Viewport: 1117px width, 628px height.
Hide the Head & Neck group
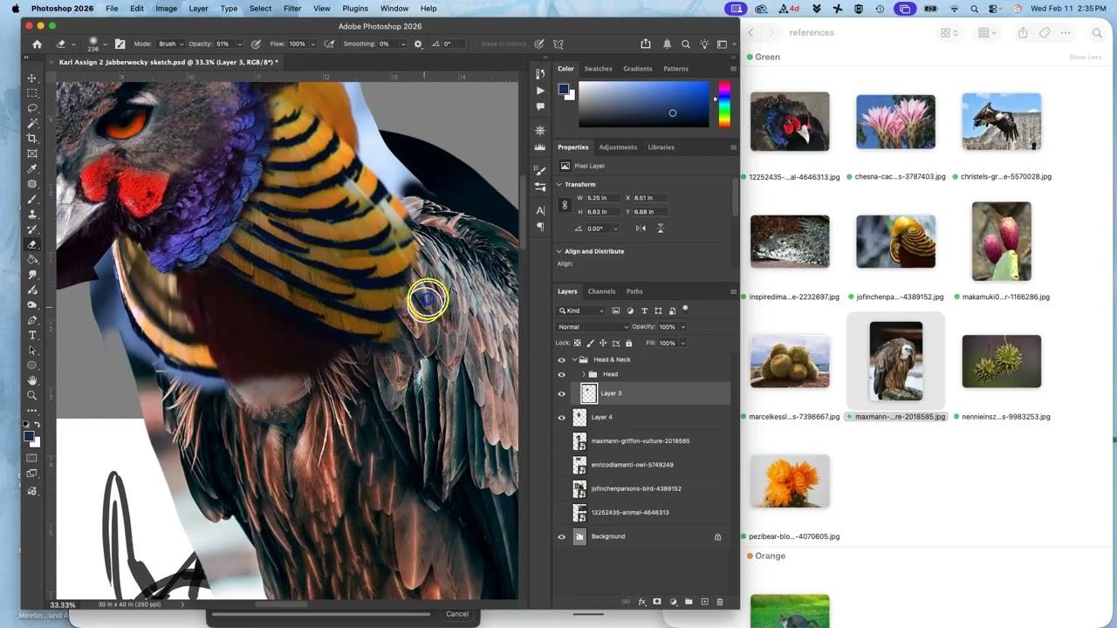(x=561, y=359)
